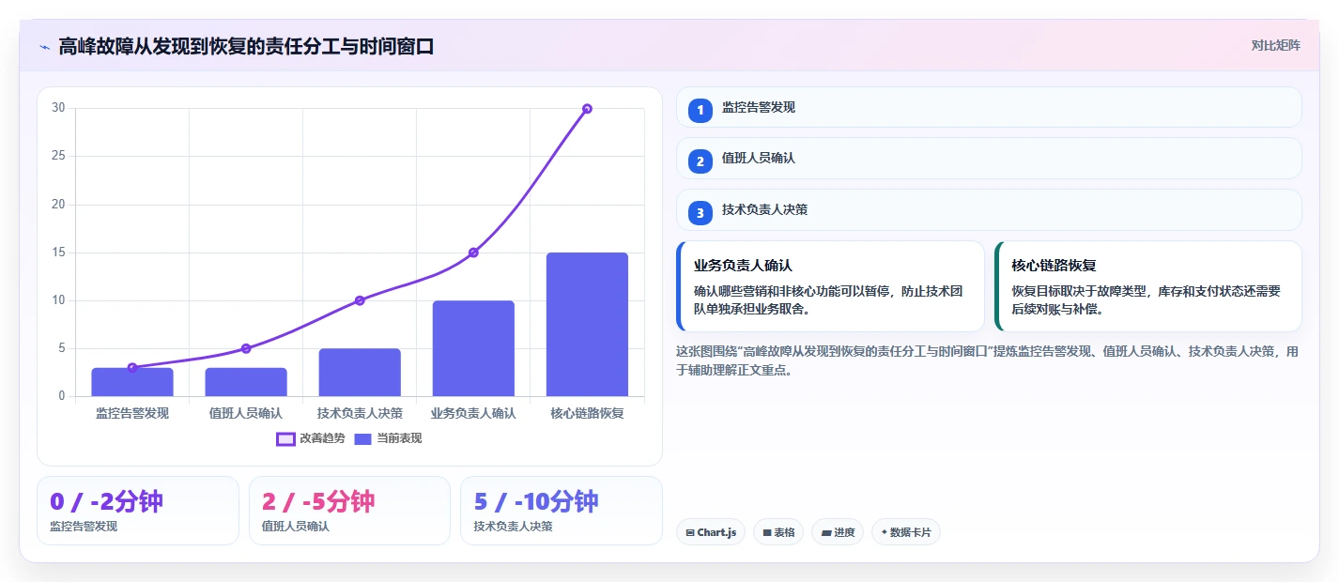The height and width of the screenshot is (582, 1339).
Task: Toggle 当前表现 legend item
Action: [x=388, y=438]
